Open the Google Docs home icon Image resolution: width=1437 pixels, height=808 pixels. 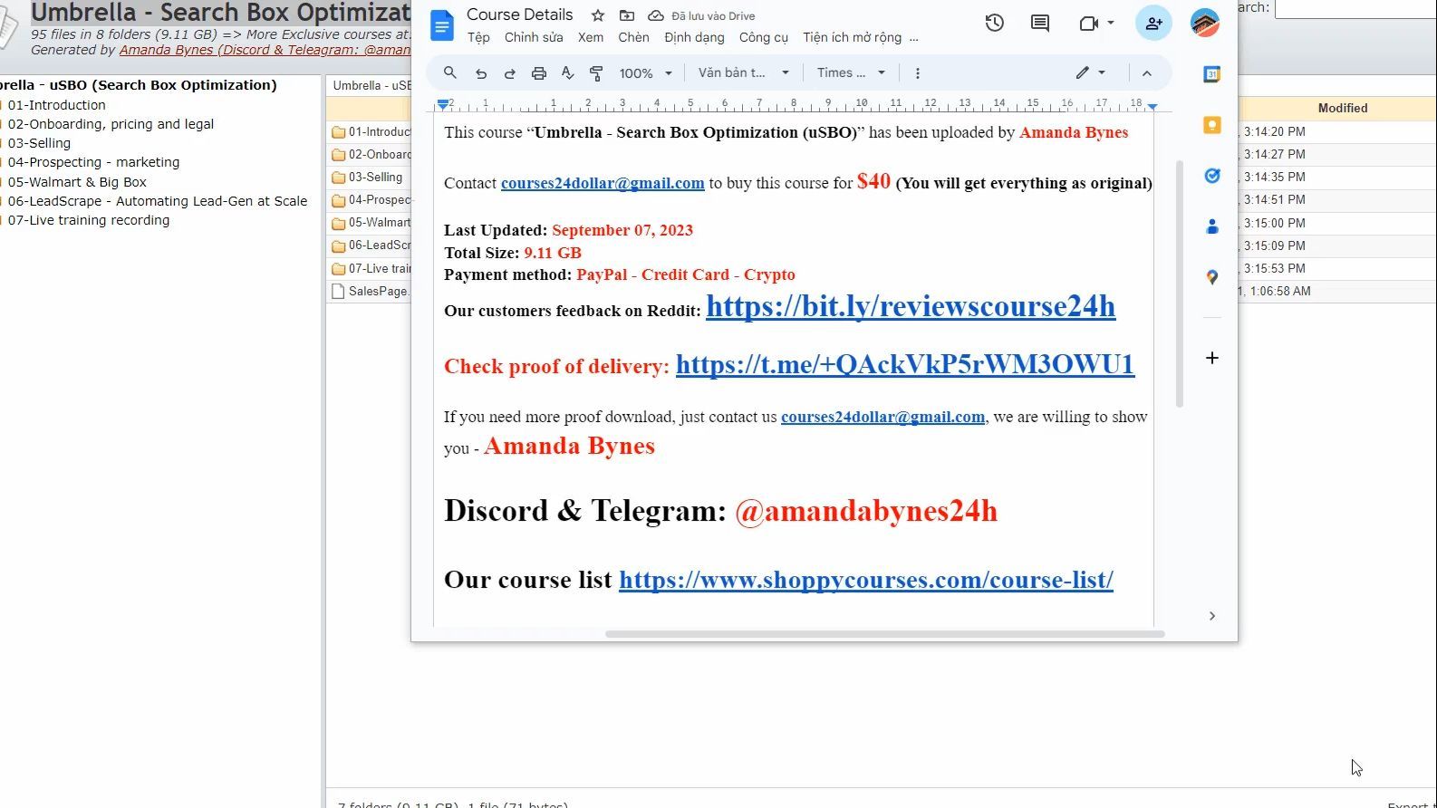click(x=442, y=26)
